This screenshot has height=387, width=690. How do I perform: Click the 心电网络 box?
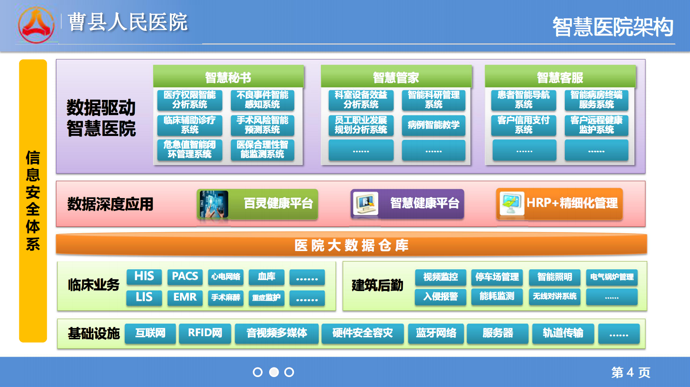pos(226,277)
